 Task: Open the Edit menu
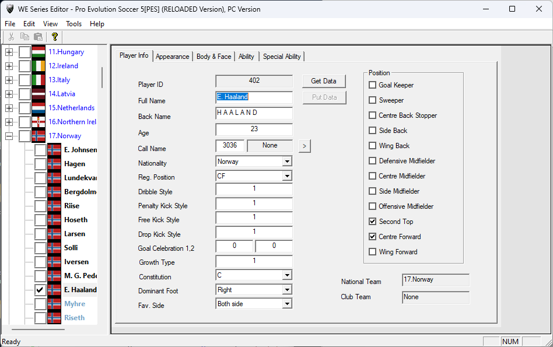click(x=29, y=24)
